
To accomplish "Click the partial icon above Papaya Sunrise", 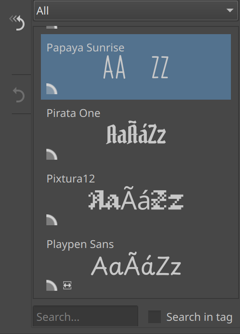I will (x=52, y=27).
